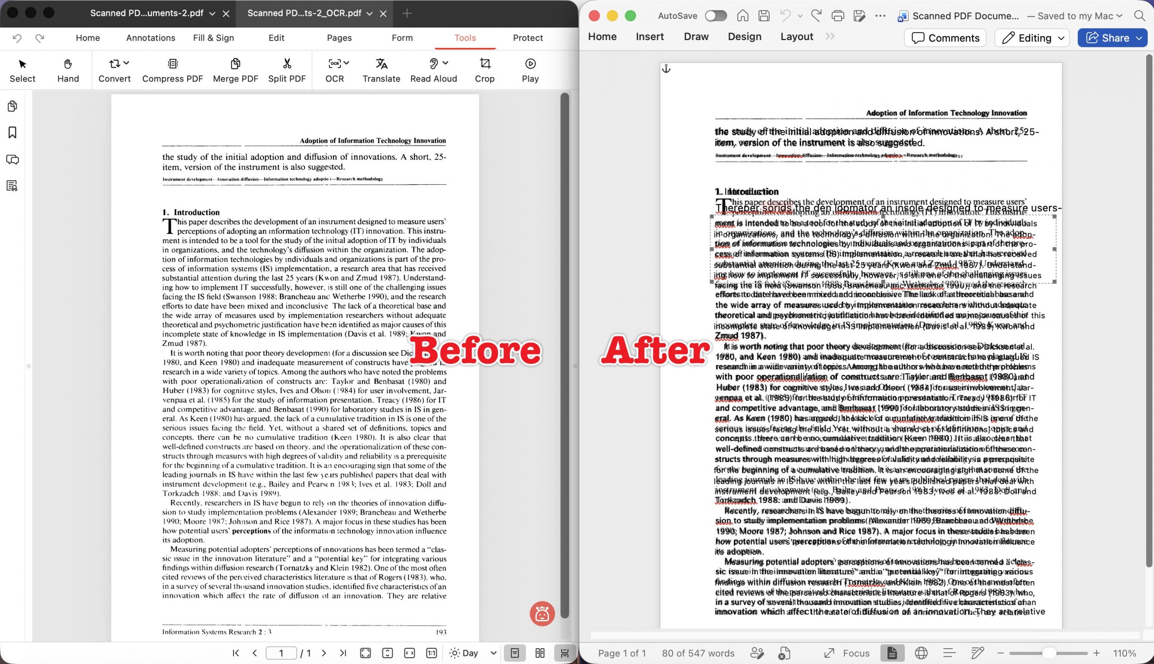Open Word's Layout tab
The height and width of the screenshot is (664, 1154).
tap(797, 36)
